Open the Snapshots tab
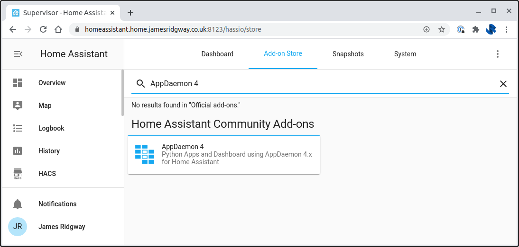Screen dimensions: 519x247 click(x=348, y=54)
